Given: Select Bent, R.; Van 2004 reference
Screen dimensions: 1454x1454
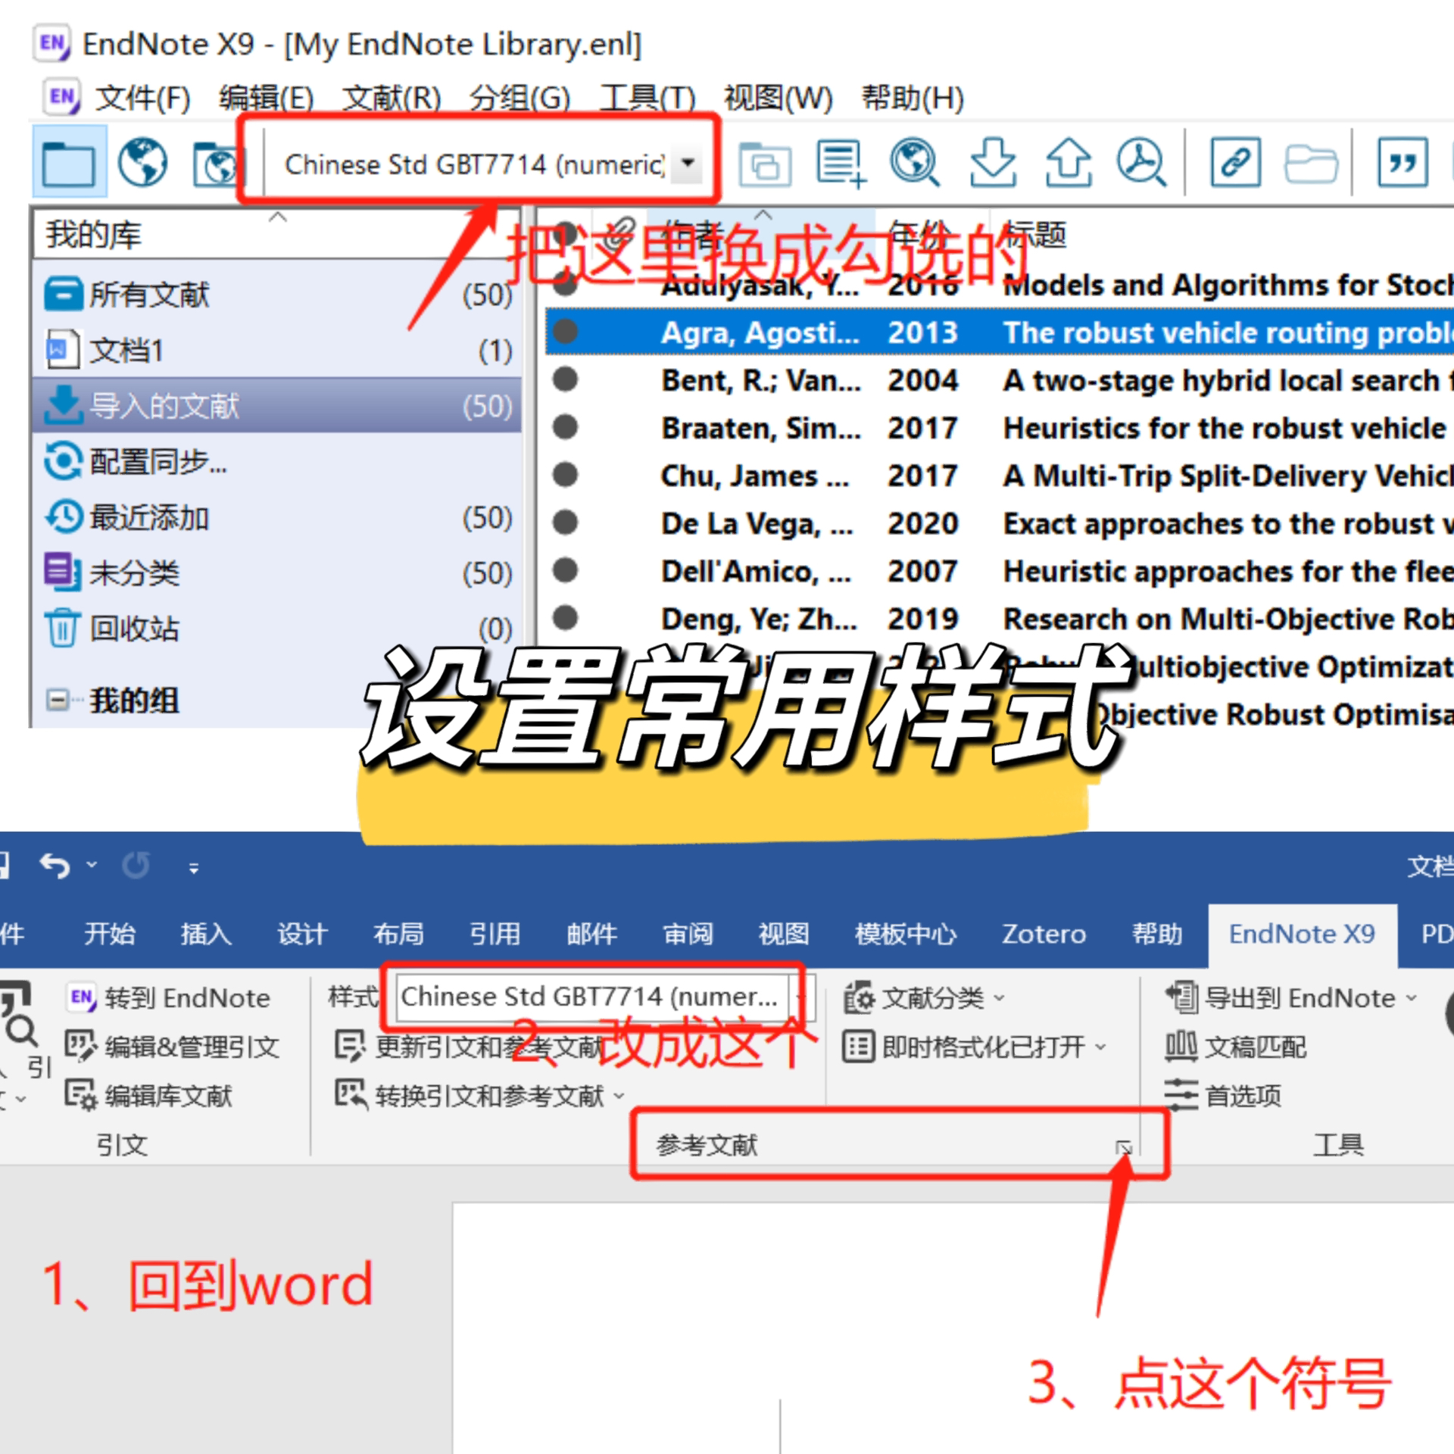Looking at the screenshot, I should click(1000, 380).
